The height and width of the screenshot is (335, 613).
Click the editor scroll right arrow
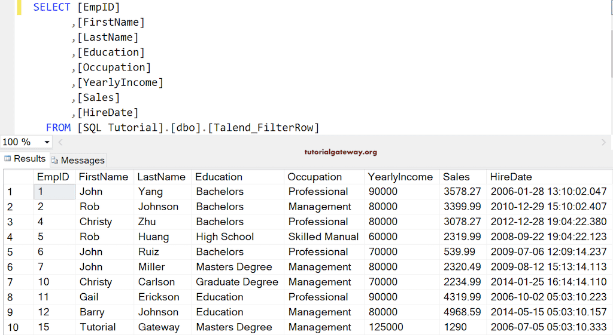click(603, 142)
